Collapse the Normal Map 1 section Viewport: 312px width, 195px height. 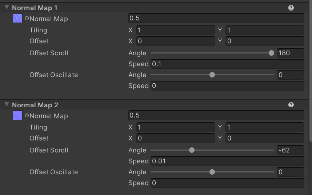[7, 8]
